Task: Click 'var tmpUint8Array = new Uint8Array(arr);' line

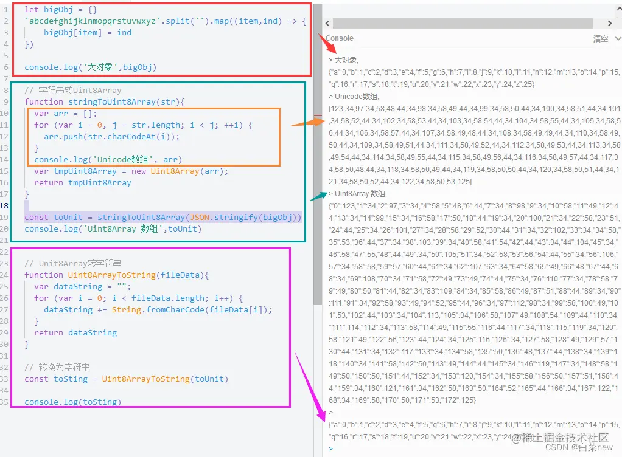Action: (131, 171)
